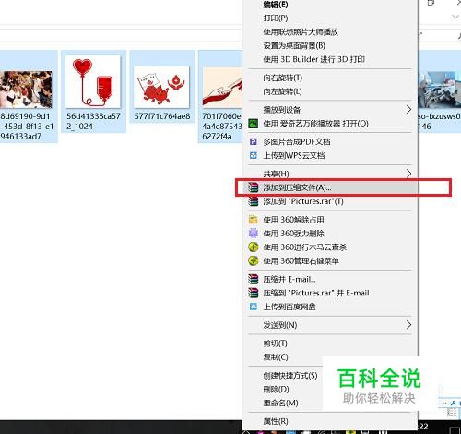Screen dimensions: 461x434
Task: Click the 360 folder icon for 解除占用
Action: [x=253, y=220]
